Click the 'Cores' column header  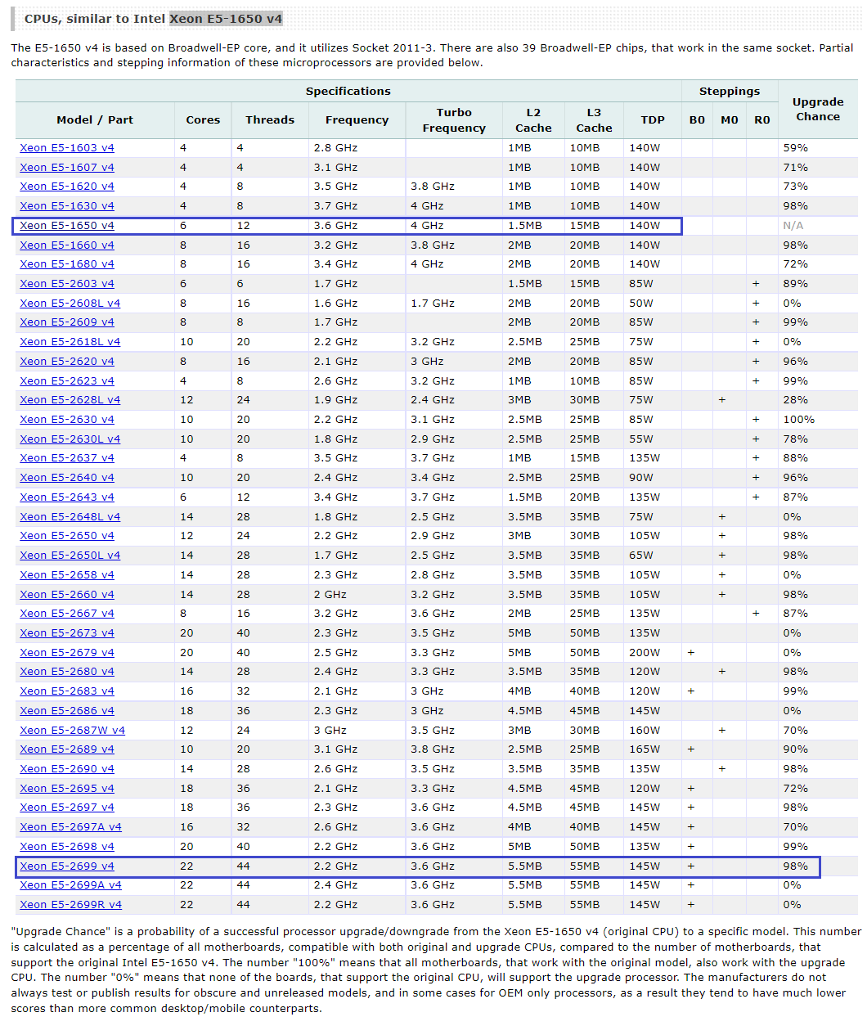coord(203,120)
